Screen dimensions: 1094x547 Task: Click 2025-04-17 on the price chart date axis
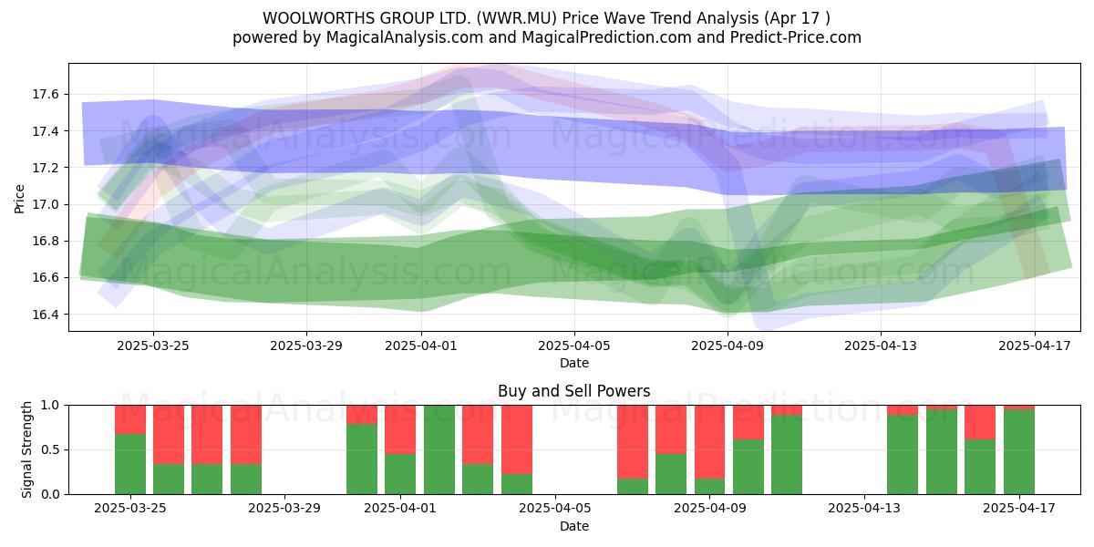[1034, 346]
